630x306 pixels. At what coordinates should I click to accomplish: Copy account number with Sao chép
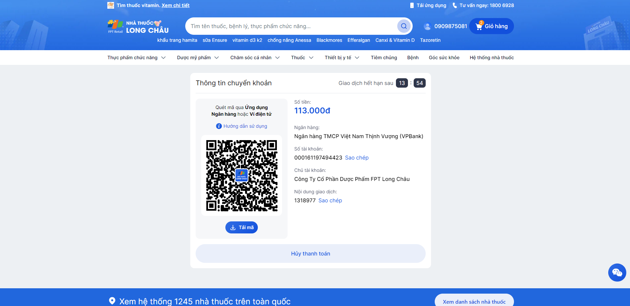coord(357,158)
